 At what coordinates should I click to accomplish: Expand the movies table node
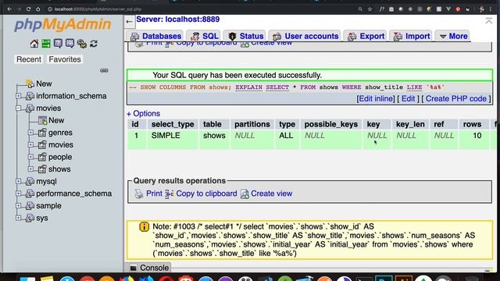[x=30, y=144]
